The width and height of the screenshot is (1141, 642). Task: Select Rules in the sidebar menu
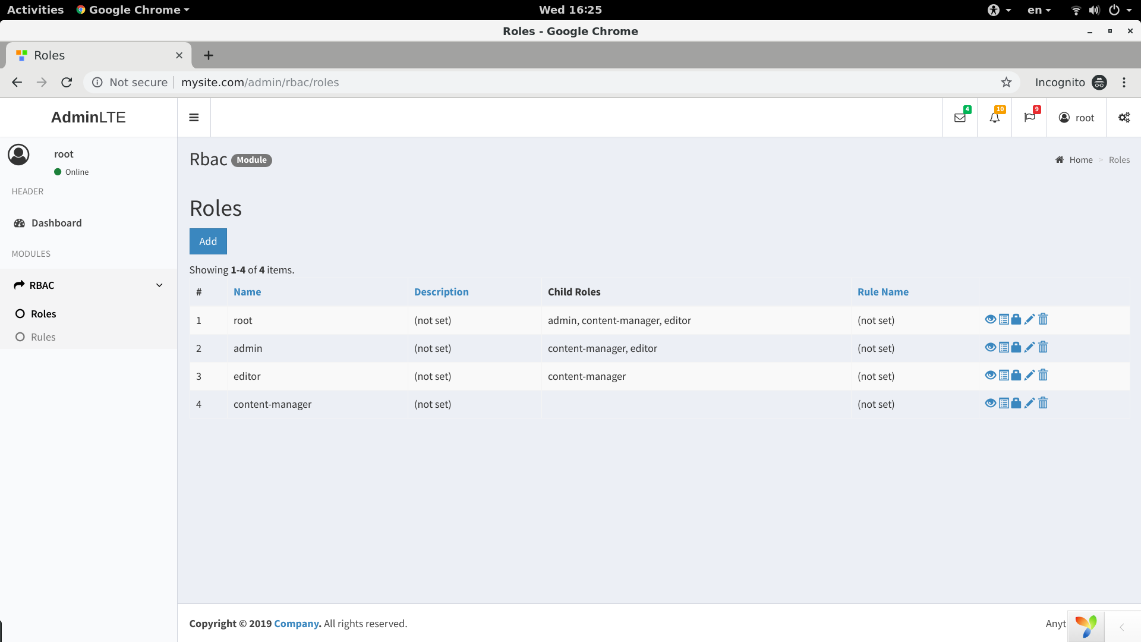43,337
